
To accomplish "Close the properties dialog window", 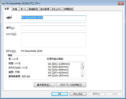I will 121,3.
